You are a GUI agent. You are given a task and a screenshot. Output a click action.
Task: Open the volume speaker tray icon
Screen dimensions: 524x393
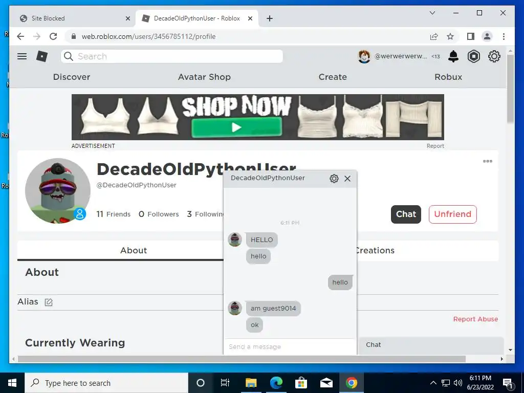coord(458,383)
